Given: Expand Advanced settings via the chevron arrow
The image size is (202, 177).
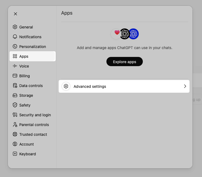Looking at the screenshot, I should coord(185,86).
